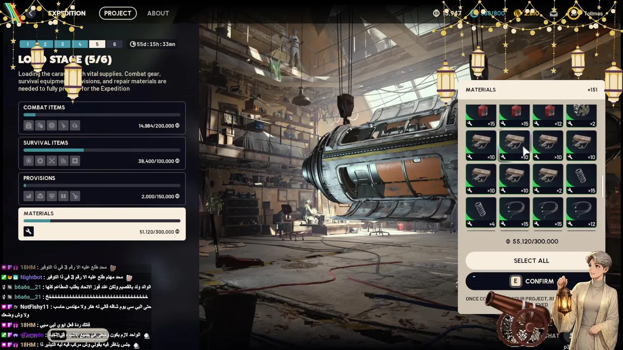
Task: Pick the mechanical components stack marked x2
Action: (x=548, y=179)
